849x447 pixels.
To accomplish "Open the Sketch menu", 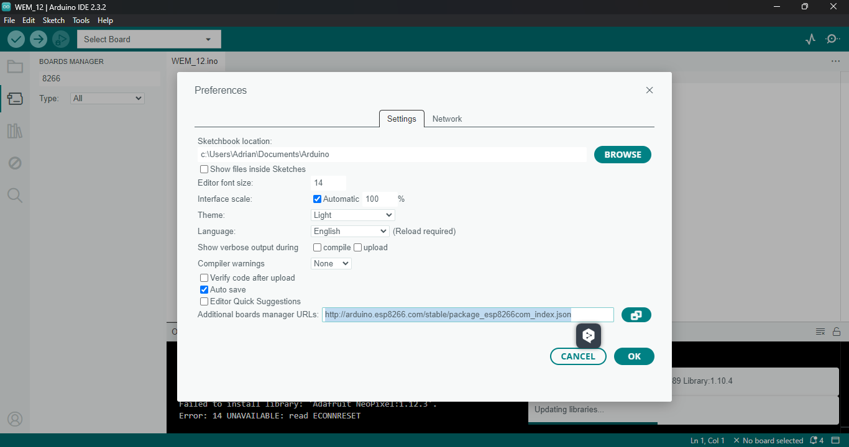I will click(53, 20).
